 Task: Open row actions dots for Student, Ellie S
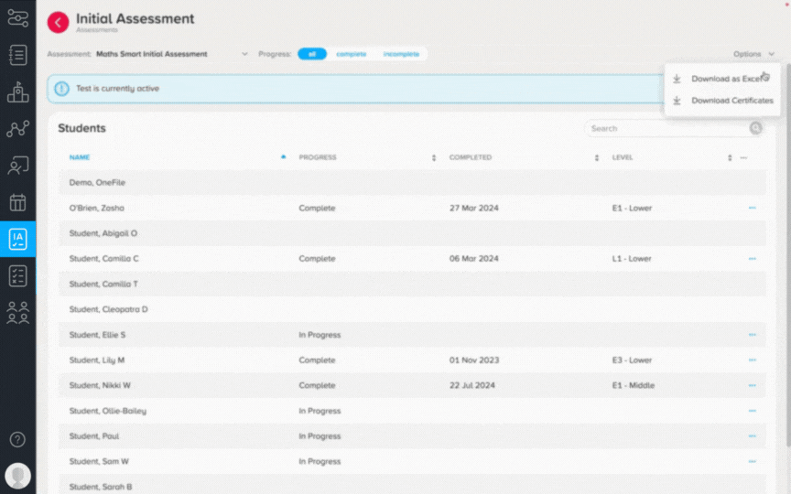753,335
